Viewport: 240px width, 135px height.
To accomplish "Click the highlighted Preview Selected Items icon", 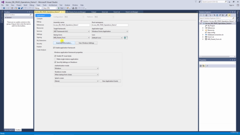I will coord(229,15).
